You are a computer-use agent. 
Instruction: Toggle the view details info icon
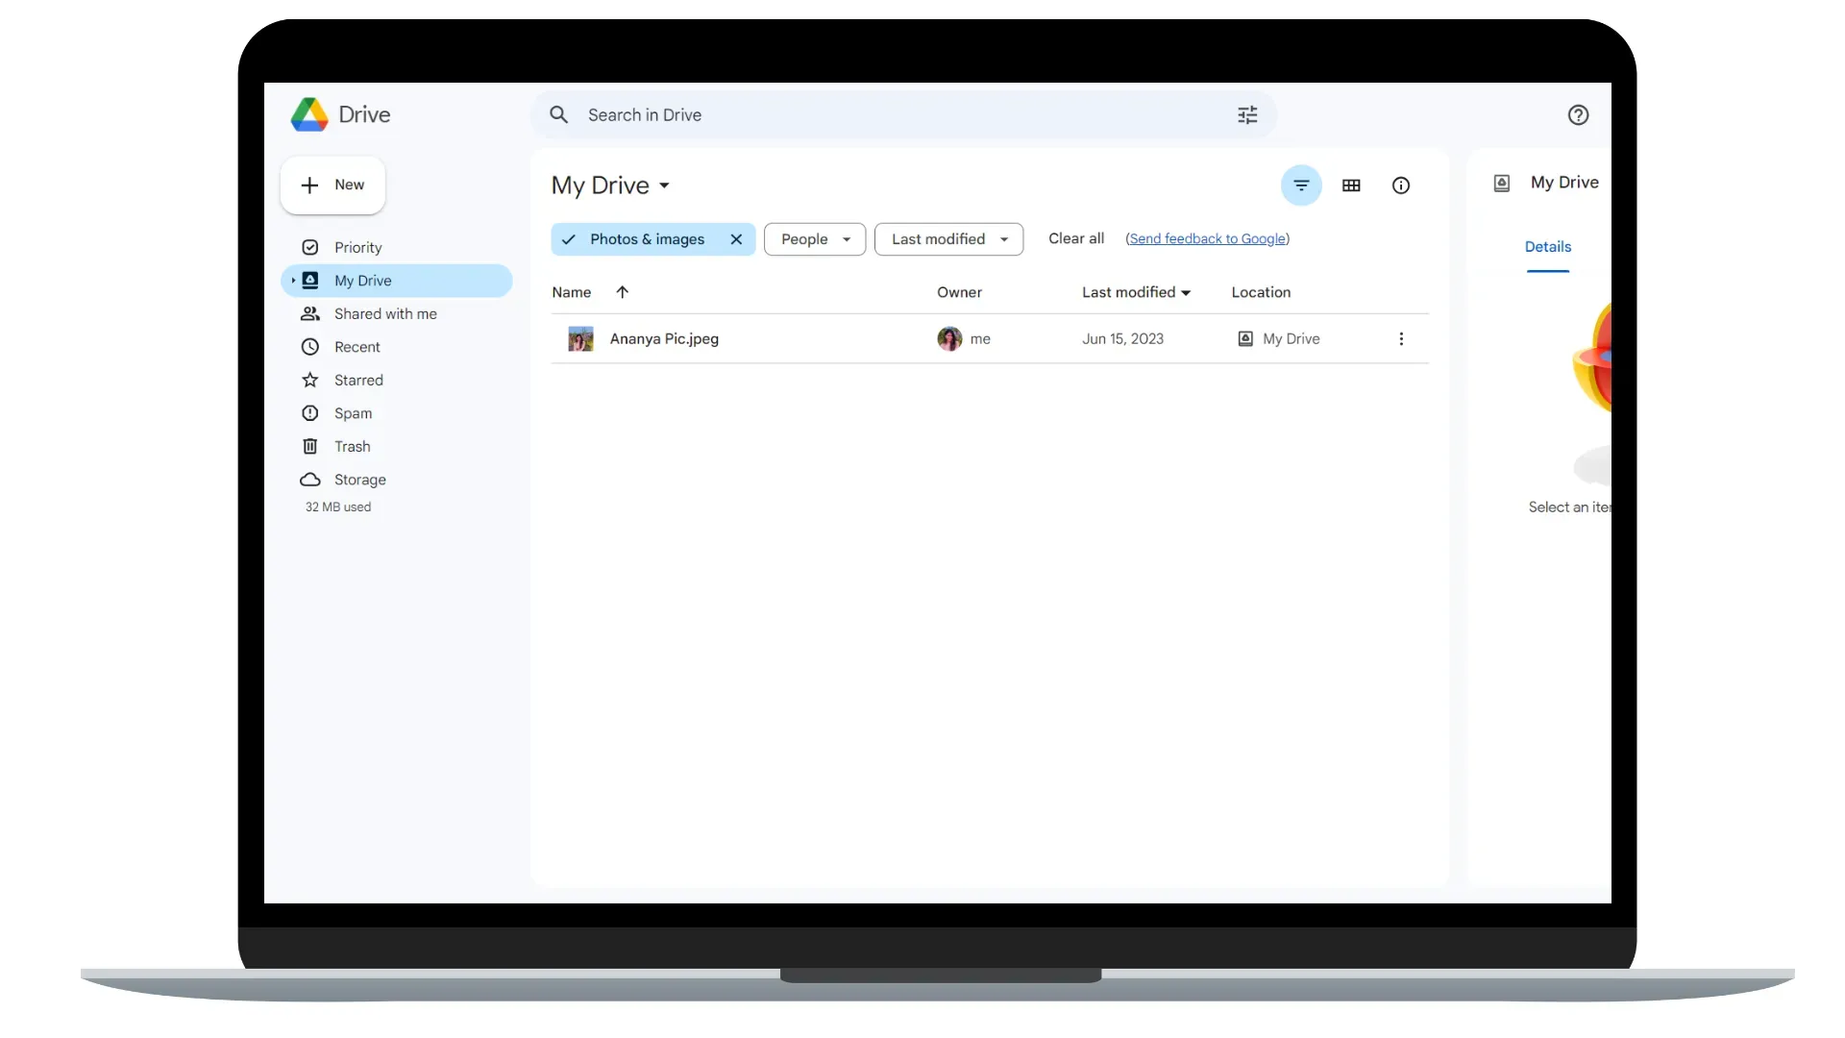(x=1401, y=185)
